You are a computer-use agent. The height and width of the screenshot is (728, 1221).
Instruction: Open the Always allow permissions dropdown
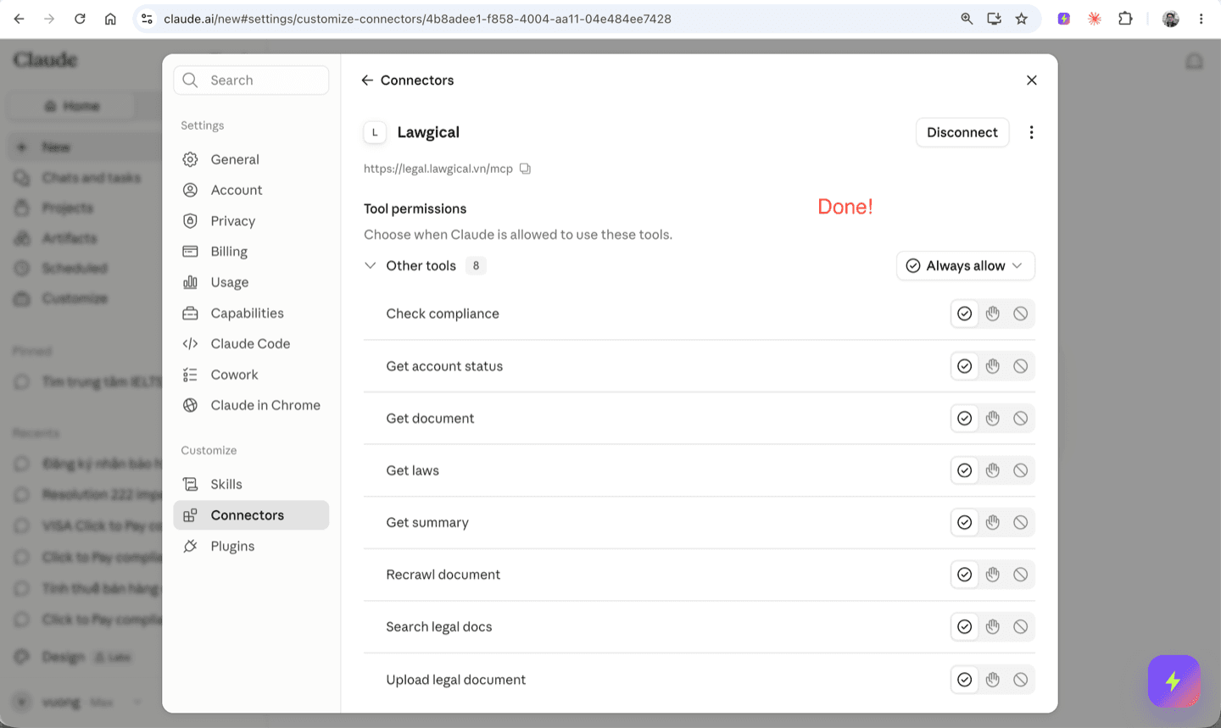(966, 266)
